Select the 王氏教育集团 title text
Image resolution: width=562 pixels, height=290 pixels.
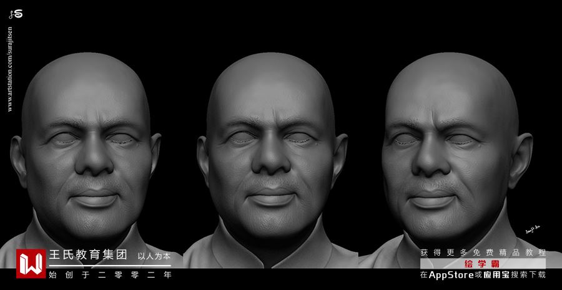[x=88, y=255]
